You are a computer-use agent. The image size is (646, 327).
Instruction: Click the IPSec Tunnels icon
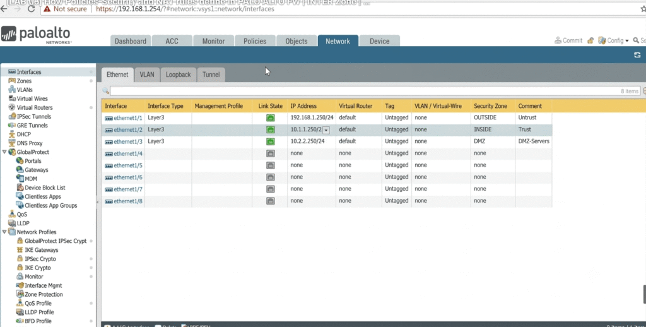12,116
